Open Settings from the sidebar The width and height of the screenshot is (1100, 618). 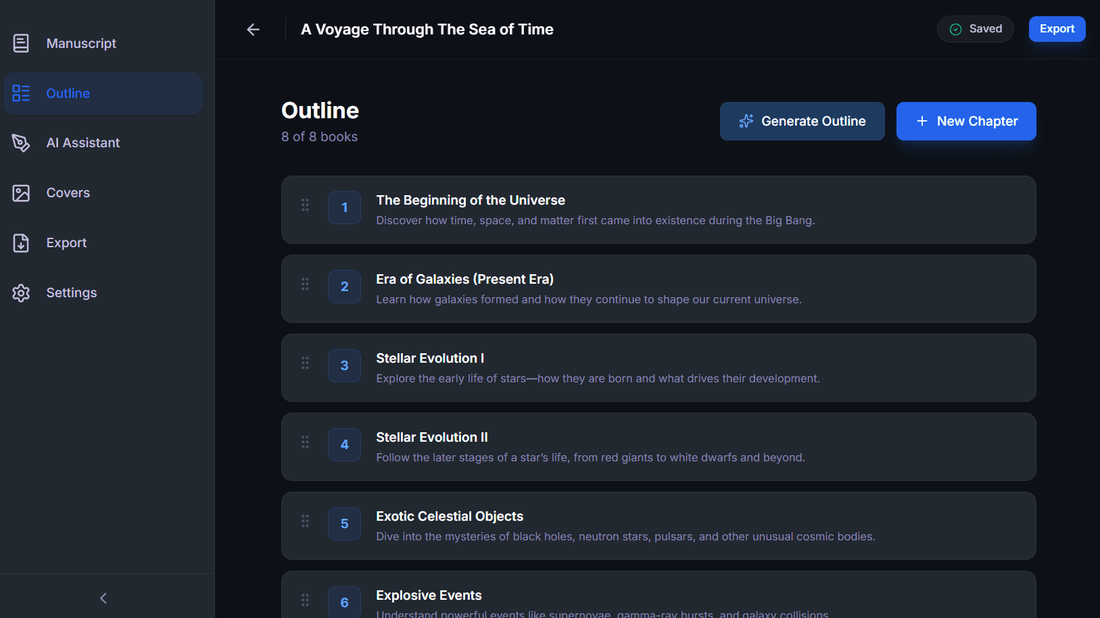coord(103,292)
